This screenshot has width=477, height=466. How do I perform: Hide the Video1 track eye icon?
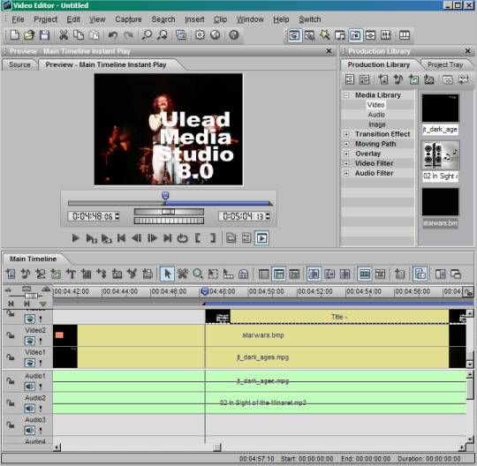[x=29, y=363]
